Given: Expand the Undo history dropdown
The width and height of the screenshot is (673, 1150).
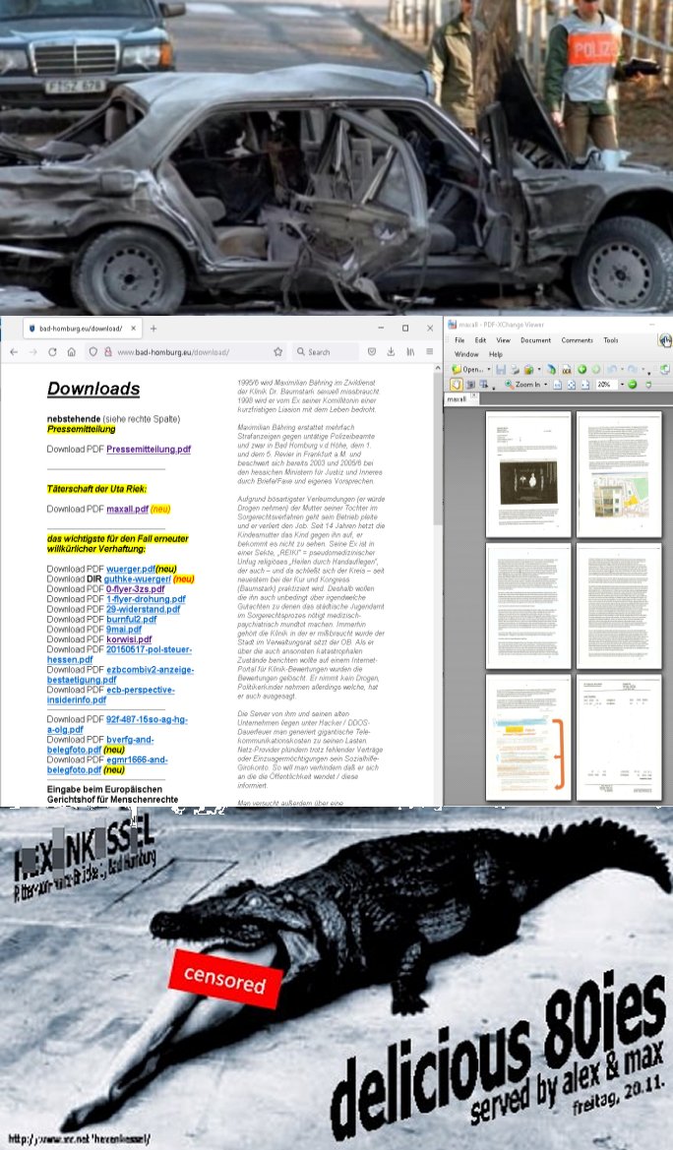Looking at the screenshot, I should pyautogui.click(x=623, y=370).
